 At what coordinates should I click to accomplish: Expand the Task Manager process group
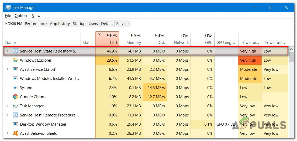pos(7,106)
